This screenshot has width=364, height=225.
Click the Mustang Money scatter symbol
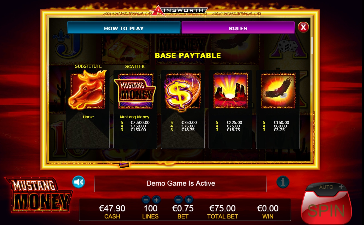[x=135, y=91]
